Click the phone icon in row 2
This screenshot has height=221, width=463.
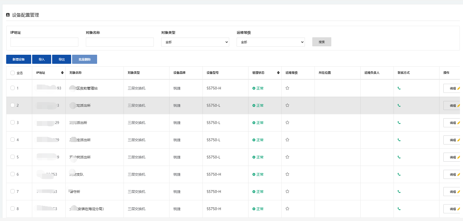(399, 105)
